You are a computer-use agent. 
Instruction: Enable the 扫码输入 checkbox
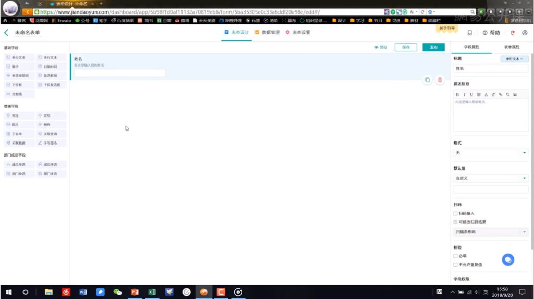click(455, 213)
